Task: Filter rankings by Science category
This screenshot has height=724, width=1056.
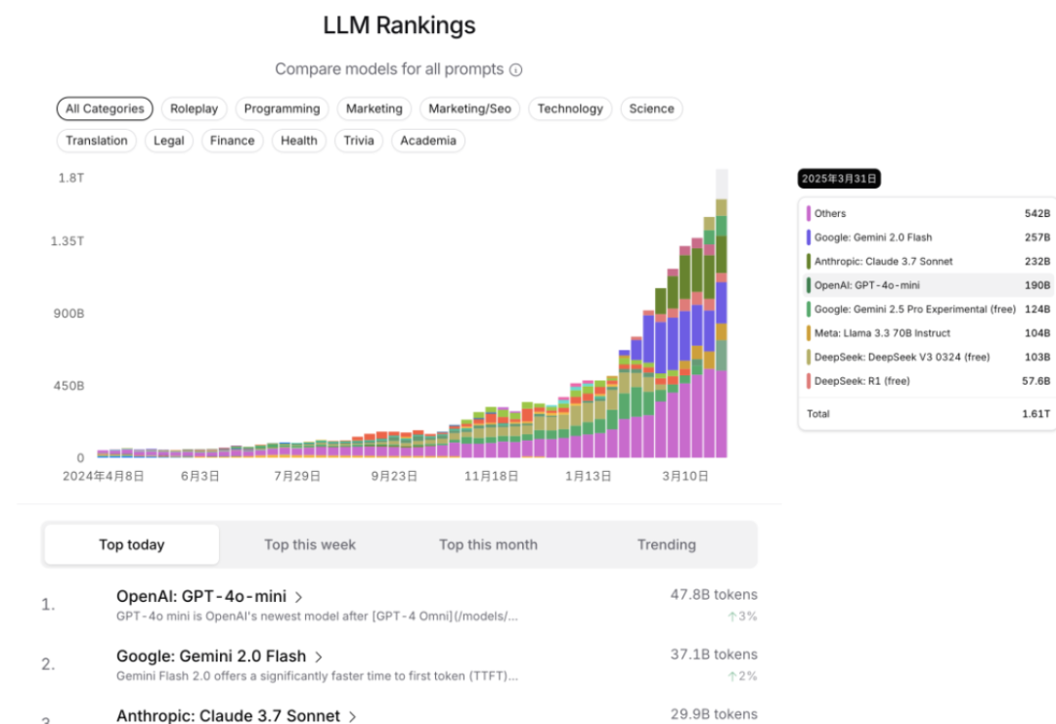Action: tap(651, 108)
